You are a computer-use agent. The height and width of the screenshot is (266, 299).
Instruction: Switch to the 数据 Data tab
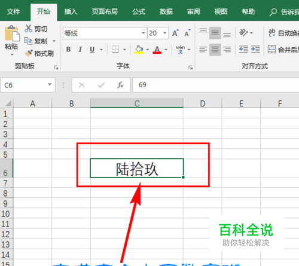166,12
